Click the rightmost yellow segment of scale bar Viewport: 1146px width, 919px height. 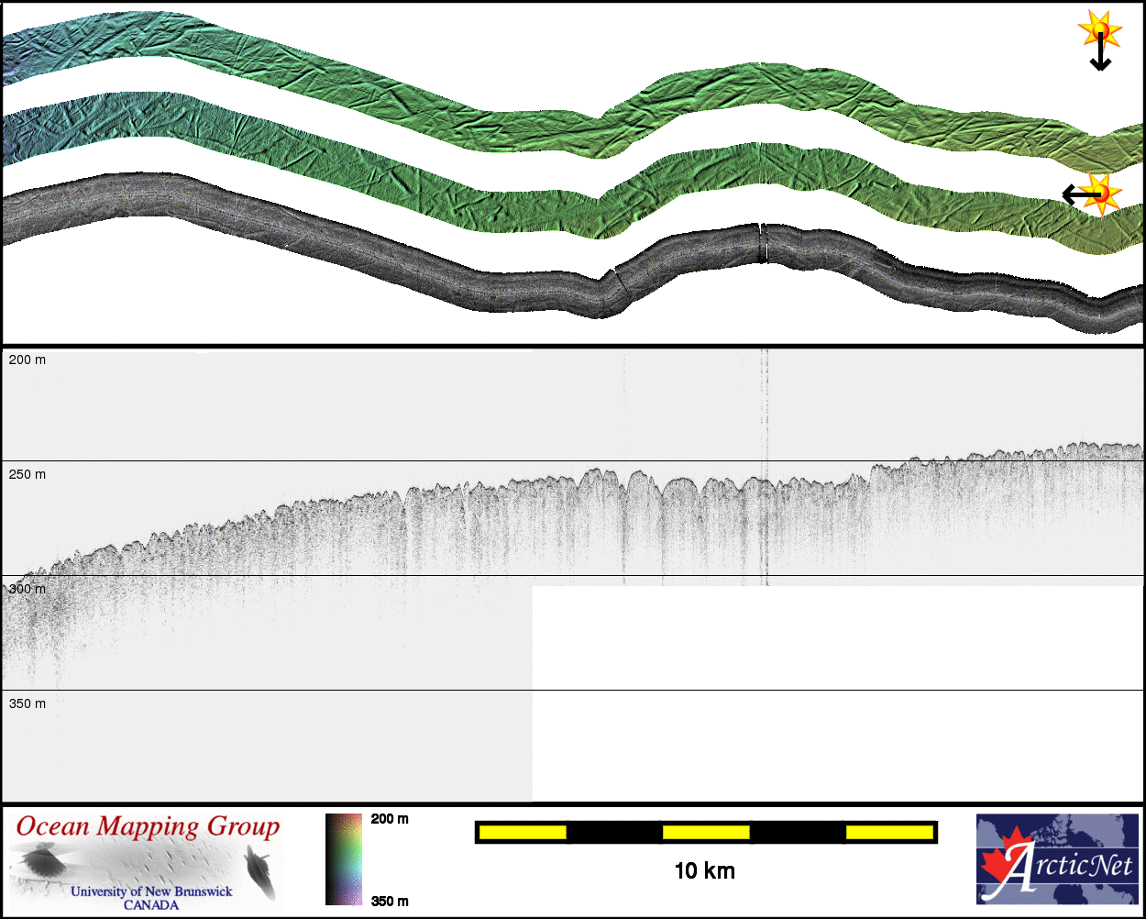(888, 832)
